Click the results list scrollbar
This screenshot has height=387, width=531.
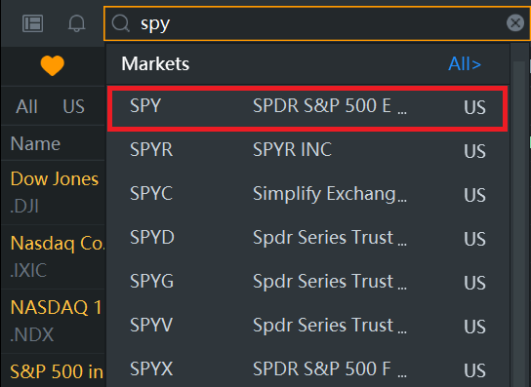518,223
